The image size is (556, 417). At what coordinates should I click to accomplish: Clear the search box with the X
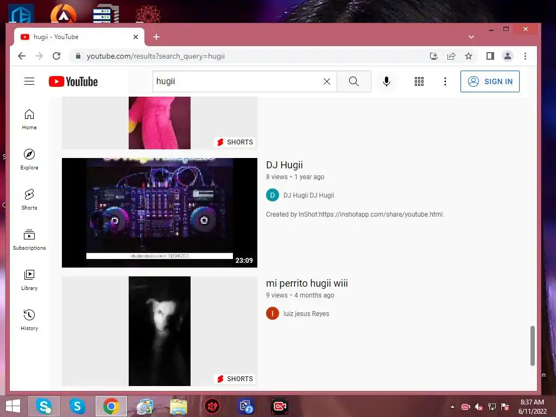[326, 81]
